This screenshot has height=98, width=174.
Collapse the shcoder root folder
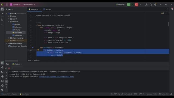tap(7, 13)
